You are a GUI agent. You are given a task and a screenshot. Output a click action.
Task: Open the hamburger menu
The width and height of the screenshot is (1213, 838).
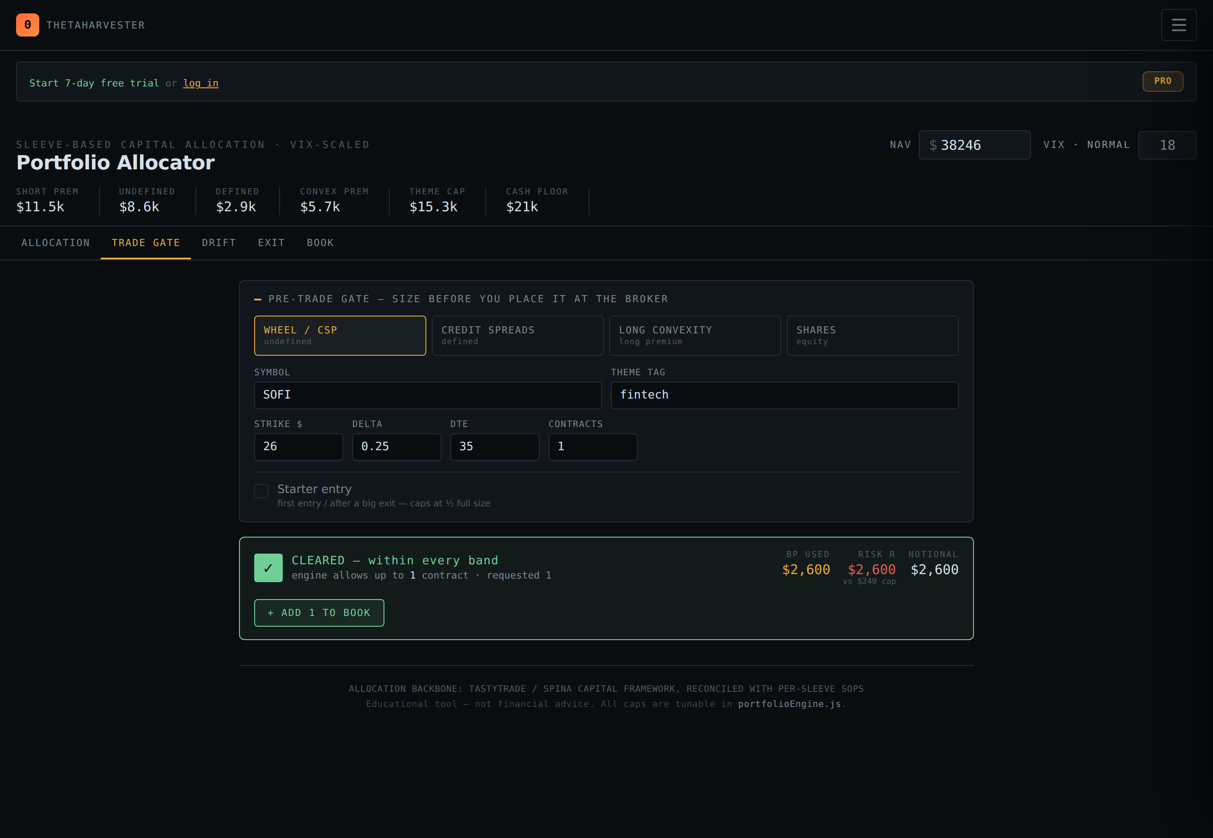[1178, 25]
